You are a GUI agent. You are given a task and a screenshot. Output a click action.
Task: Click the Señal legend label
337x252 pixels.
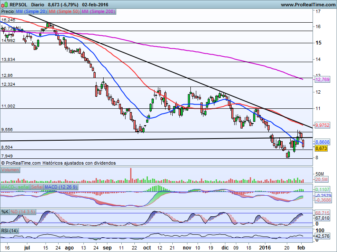(x=37, y=187)
